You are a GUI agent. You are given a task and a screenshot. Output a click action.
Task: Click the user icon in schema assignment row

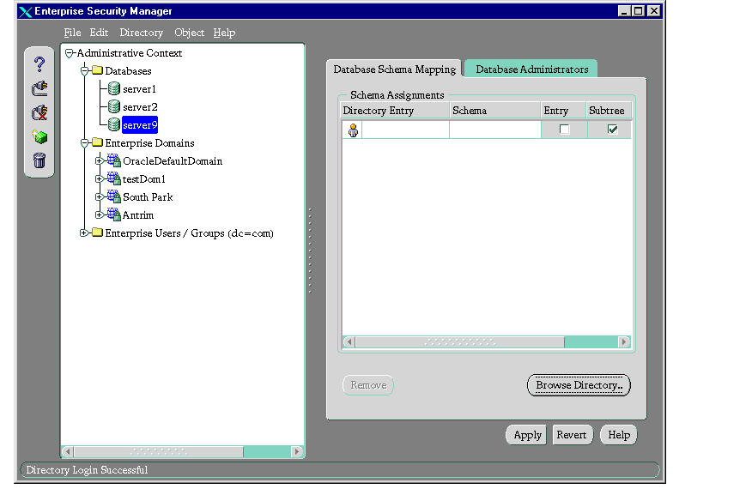[352, 130]
